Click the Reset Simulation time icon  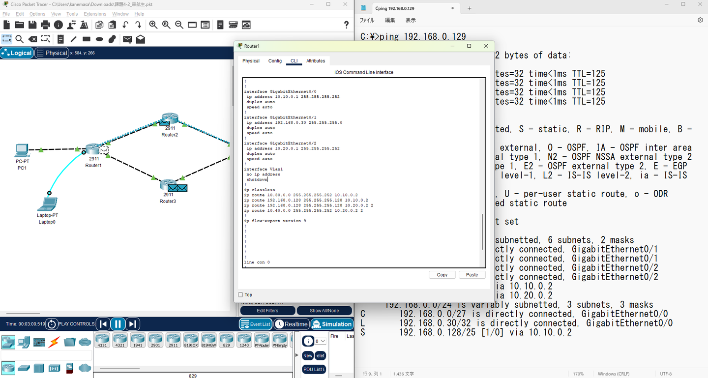52,324
